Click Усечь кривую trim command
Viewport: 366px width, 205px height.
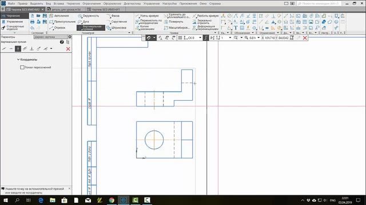click(x=147, y=16)
